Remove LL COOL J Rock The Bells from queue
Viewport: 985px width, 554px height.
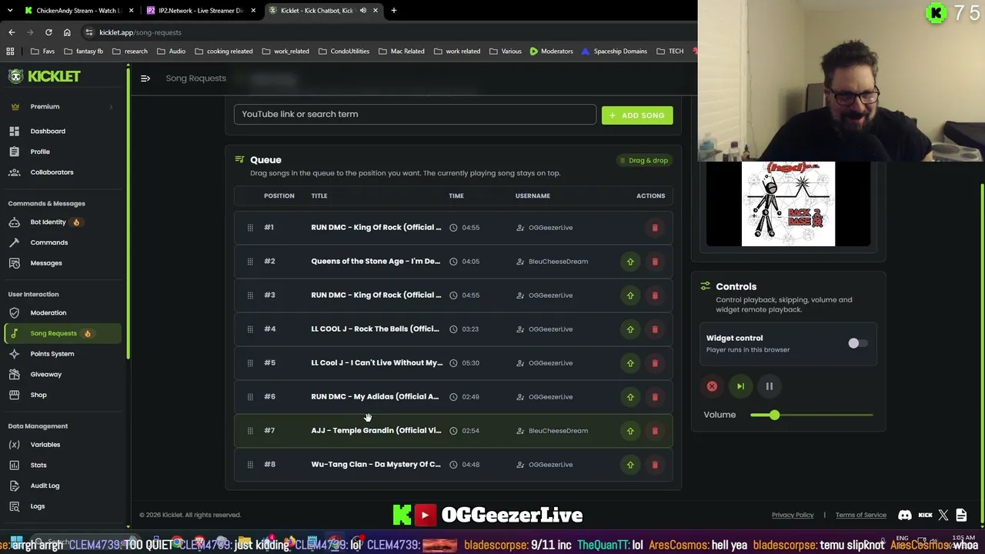click(x=655, y=329)
